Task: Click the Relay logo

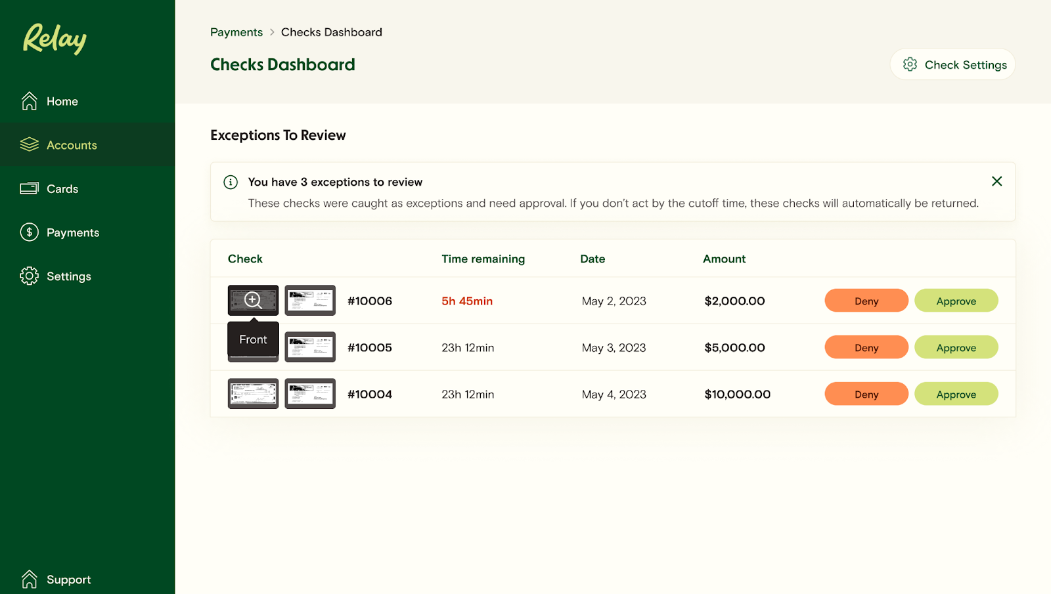Action: 55,39
